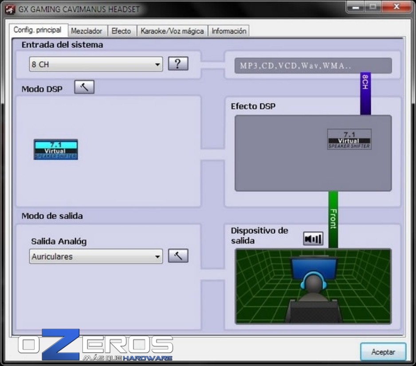416x366 pixels.
Task: Click the volume speaker icon near Dispositivo de salida
Action: tap(313, 238)
